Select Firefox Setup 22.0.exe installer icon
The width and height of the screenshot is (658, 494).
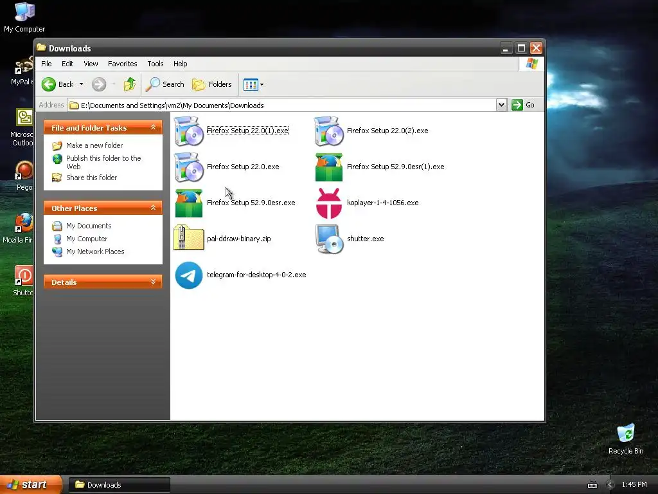pos(188,167)
